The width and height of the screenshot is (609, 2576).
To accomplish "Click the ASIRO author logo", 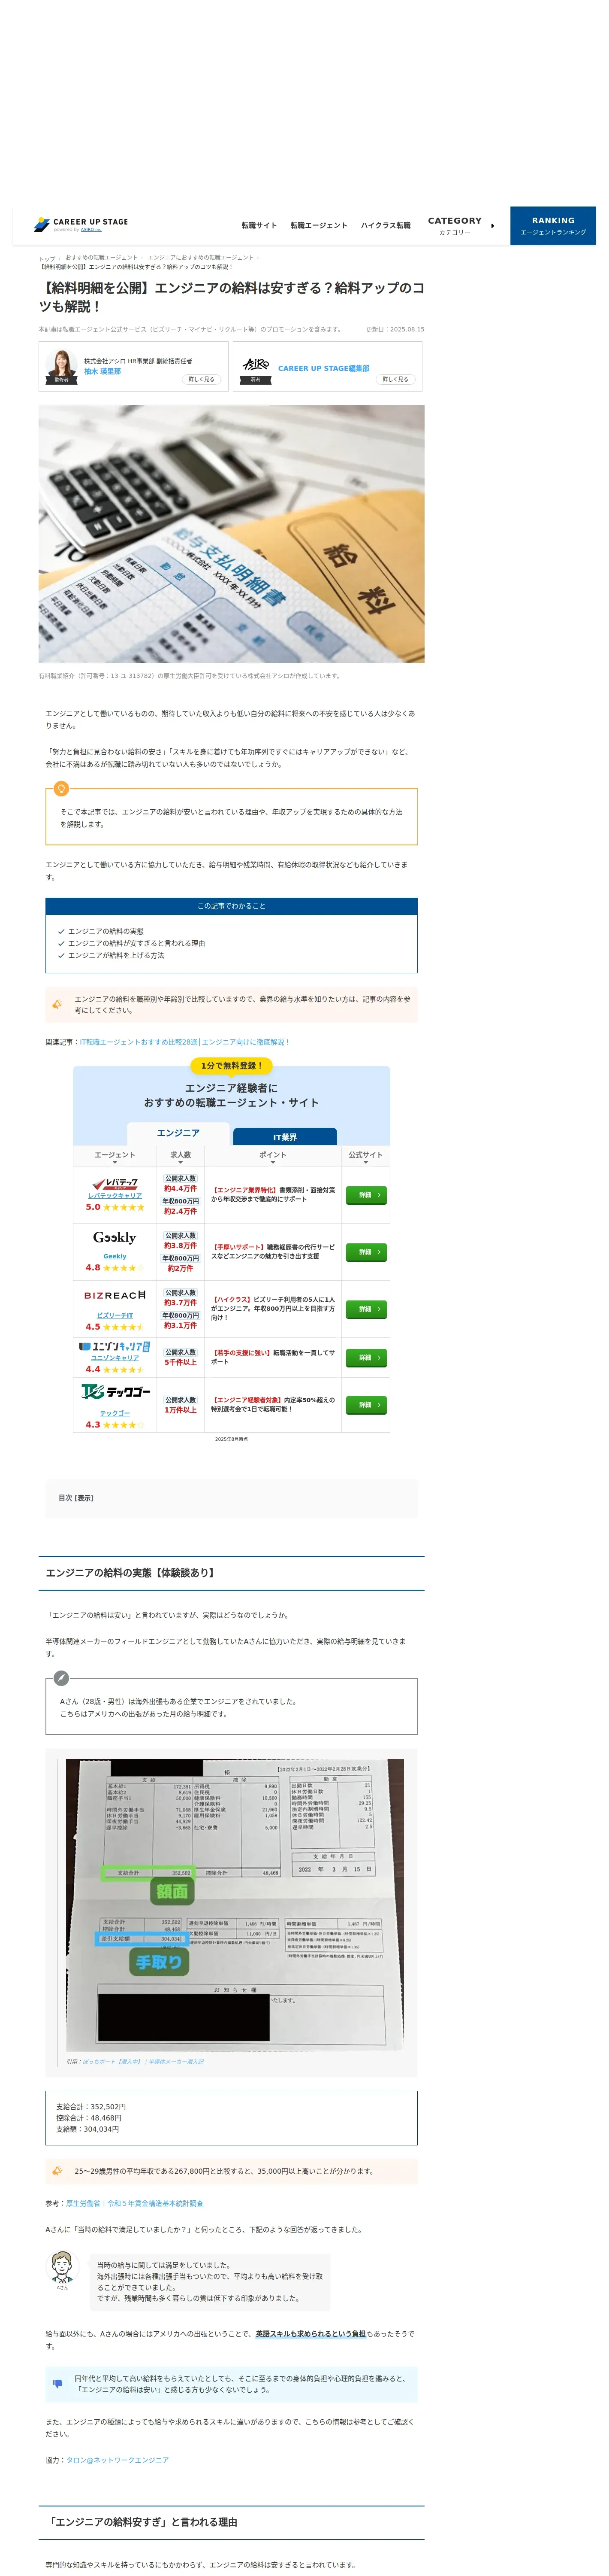I will [256, 365].
